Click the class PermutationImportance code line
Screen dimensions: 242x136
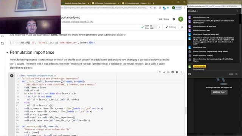click(x=38, y=76)
